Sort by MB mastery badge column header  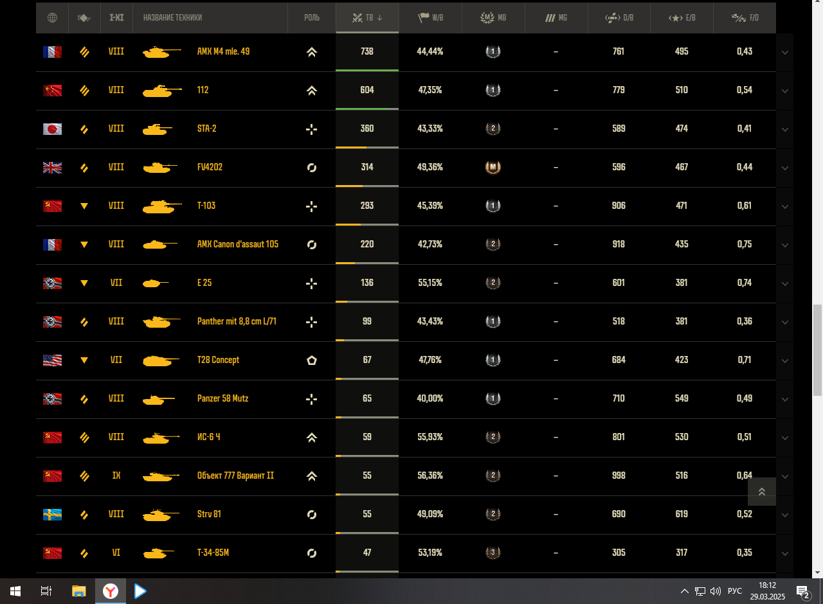pyautogui.click(x=493, y=18)
